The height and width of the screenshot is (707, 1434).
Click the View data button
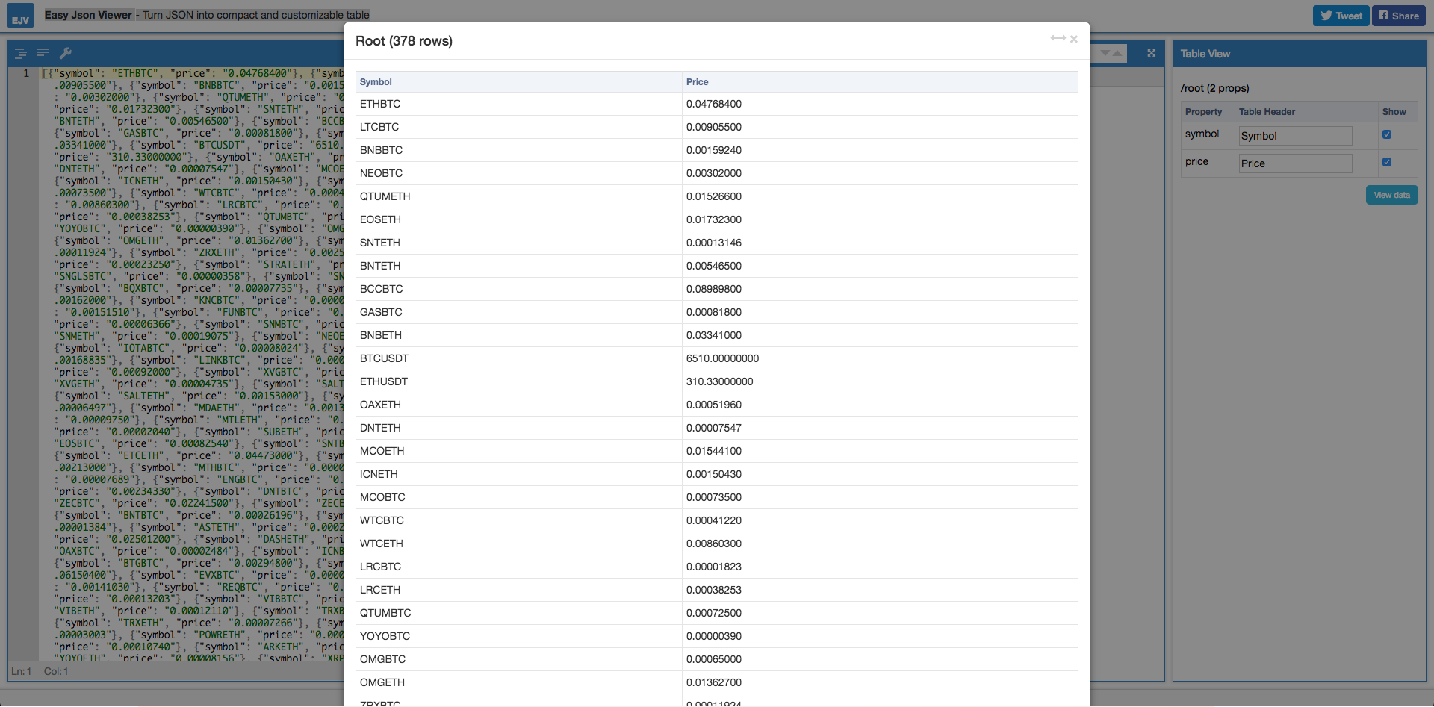coord(1392,195)
